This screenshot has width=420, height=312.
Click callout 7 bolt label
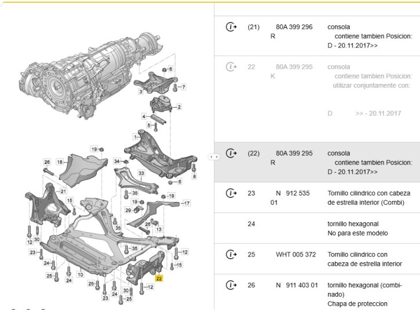pos(183,87)
